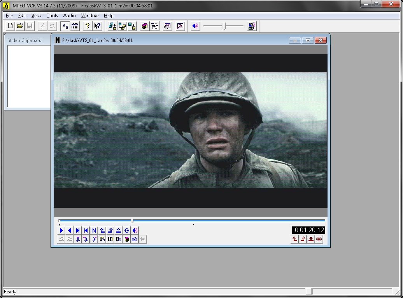Click the grayed scissors icon at row end
The width and height of the screenshot is (403, 298).
click(x=143, y=239)
